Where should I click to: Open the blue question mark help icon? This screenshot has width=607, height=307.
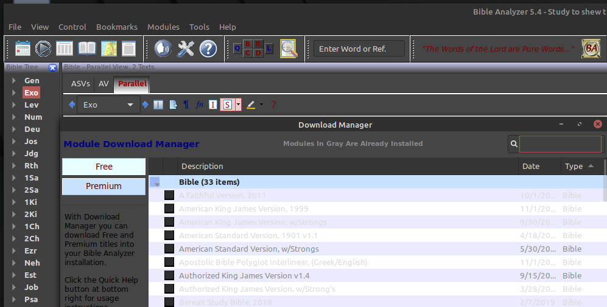coord(208,49)
